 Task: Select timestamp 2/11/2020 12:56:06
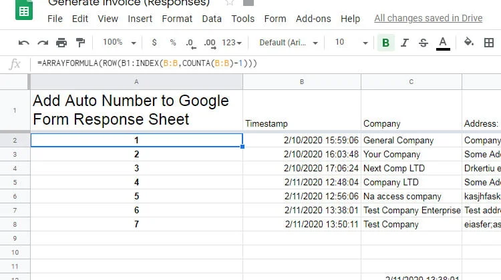(302, 197)
